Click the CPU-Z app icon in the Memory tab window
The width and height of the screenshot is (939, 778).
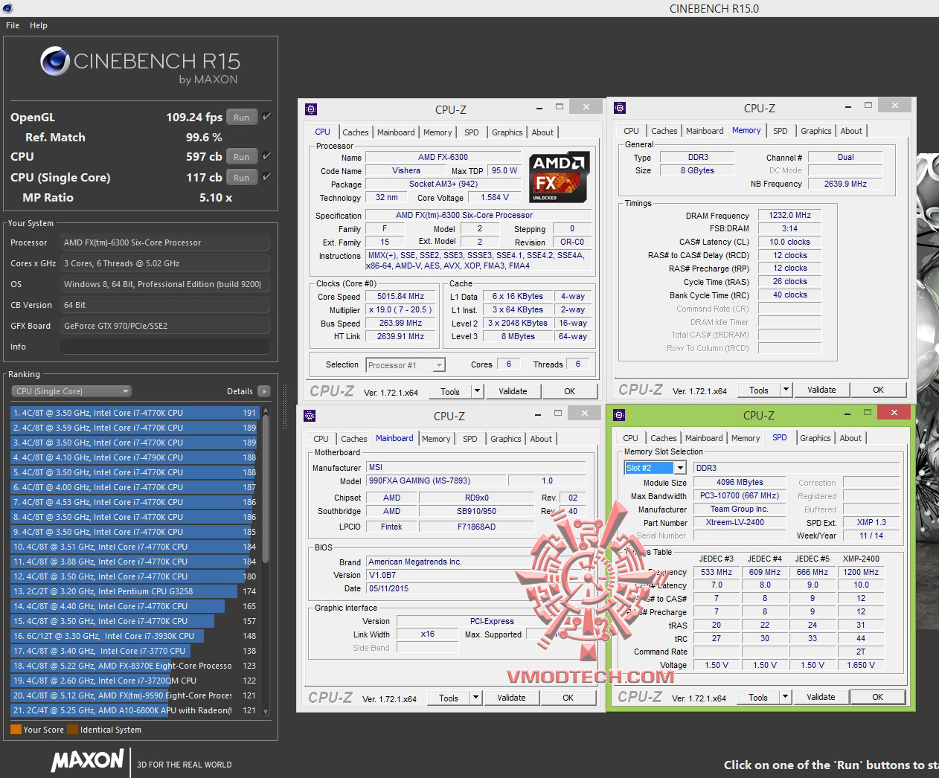620,108
